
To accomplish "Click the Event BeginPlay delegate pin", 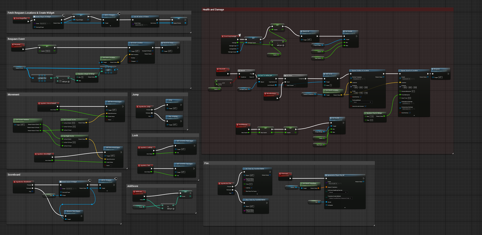I will [29, 18].
